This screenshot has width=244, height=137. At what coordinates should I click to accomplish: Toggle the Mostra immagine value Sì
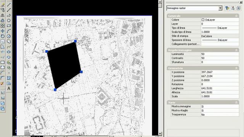pos(220,107)
